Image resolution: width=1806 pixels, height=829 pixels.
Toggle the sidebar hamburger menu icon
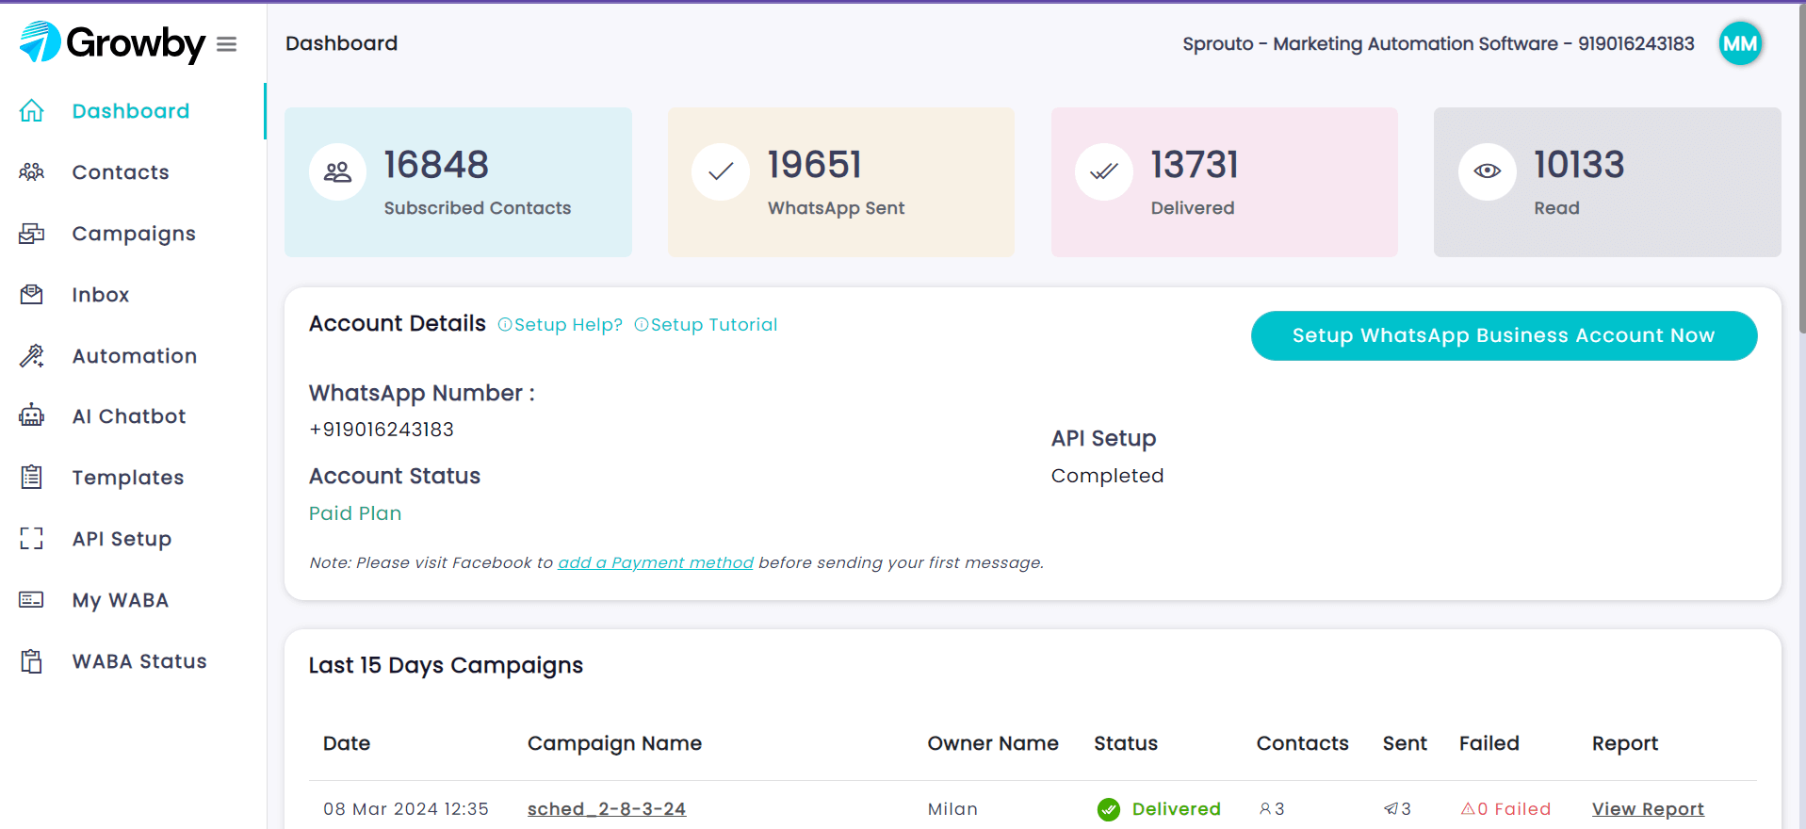click(226, 44)
